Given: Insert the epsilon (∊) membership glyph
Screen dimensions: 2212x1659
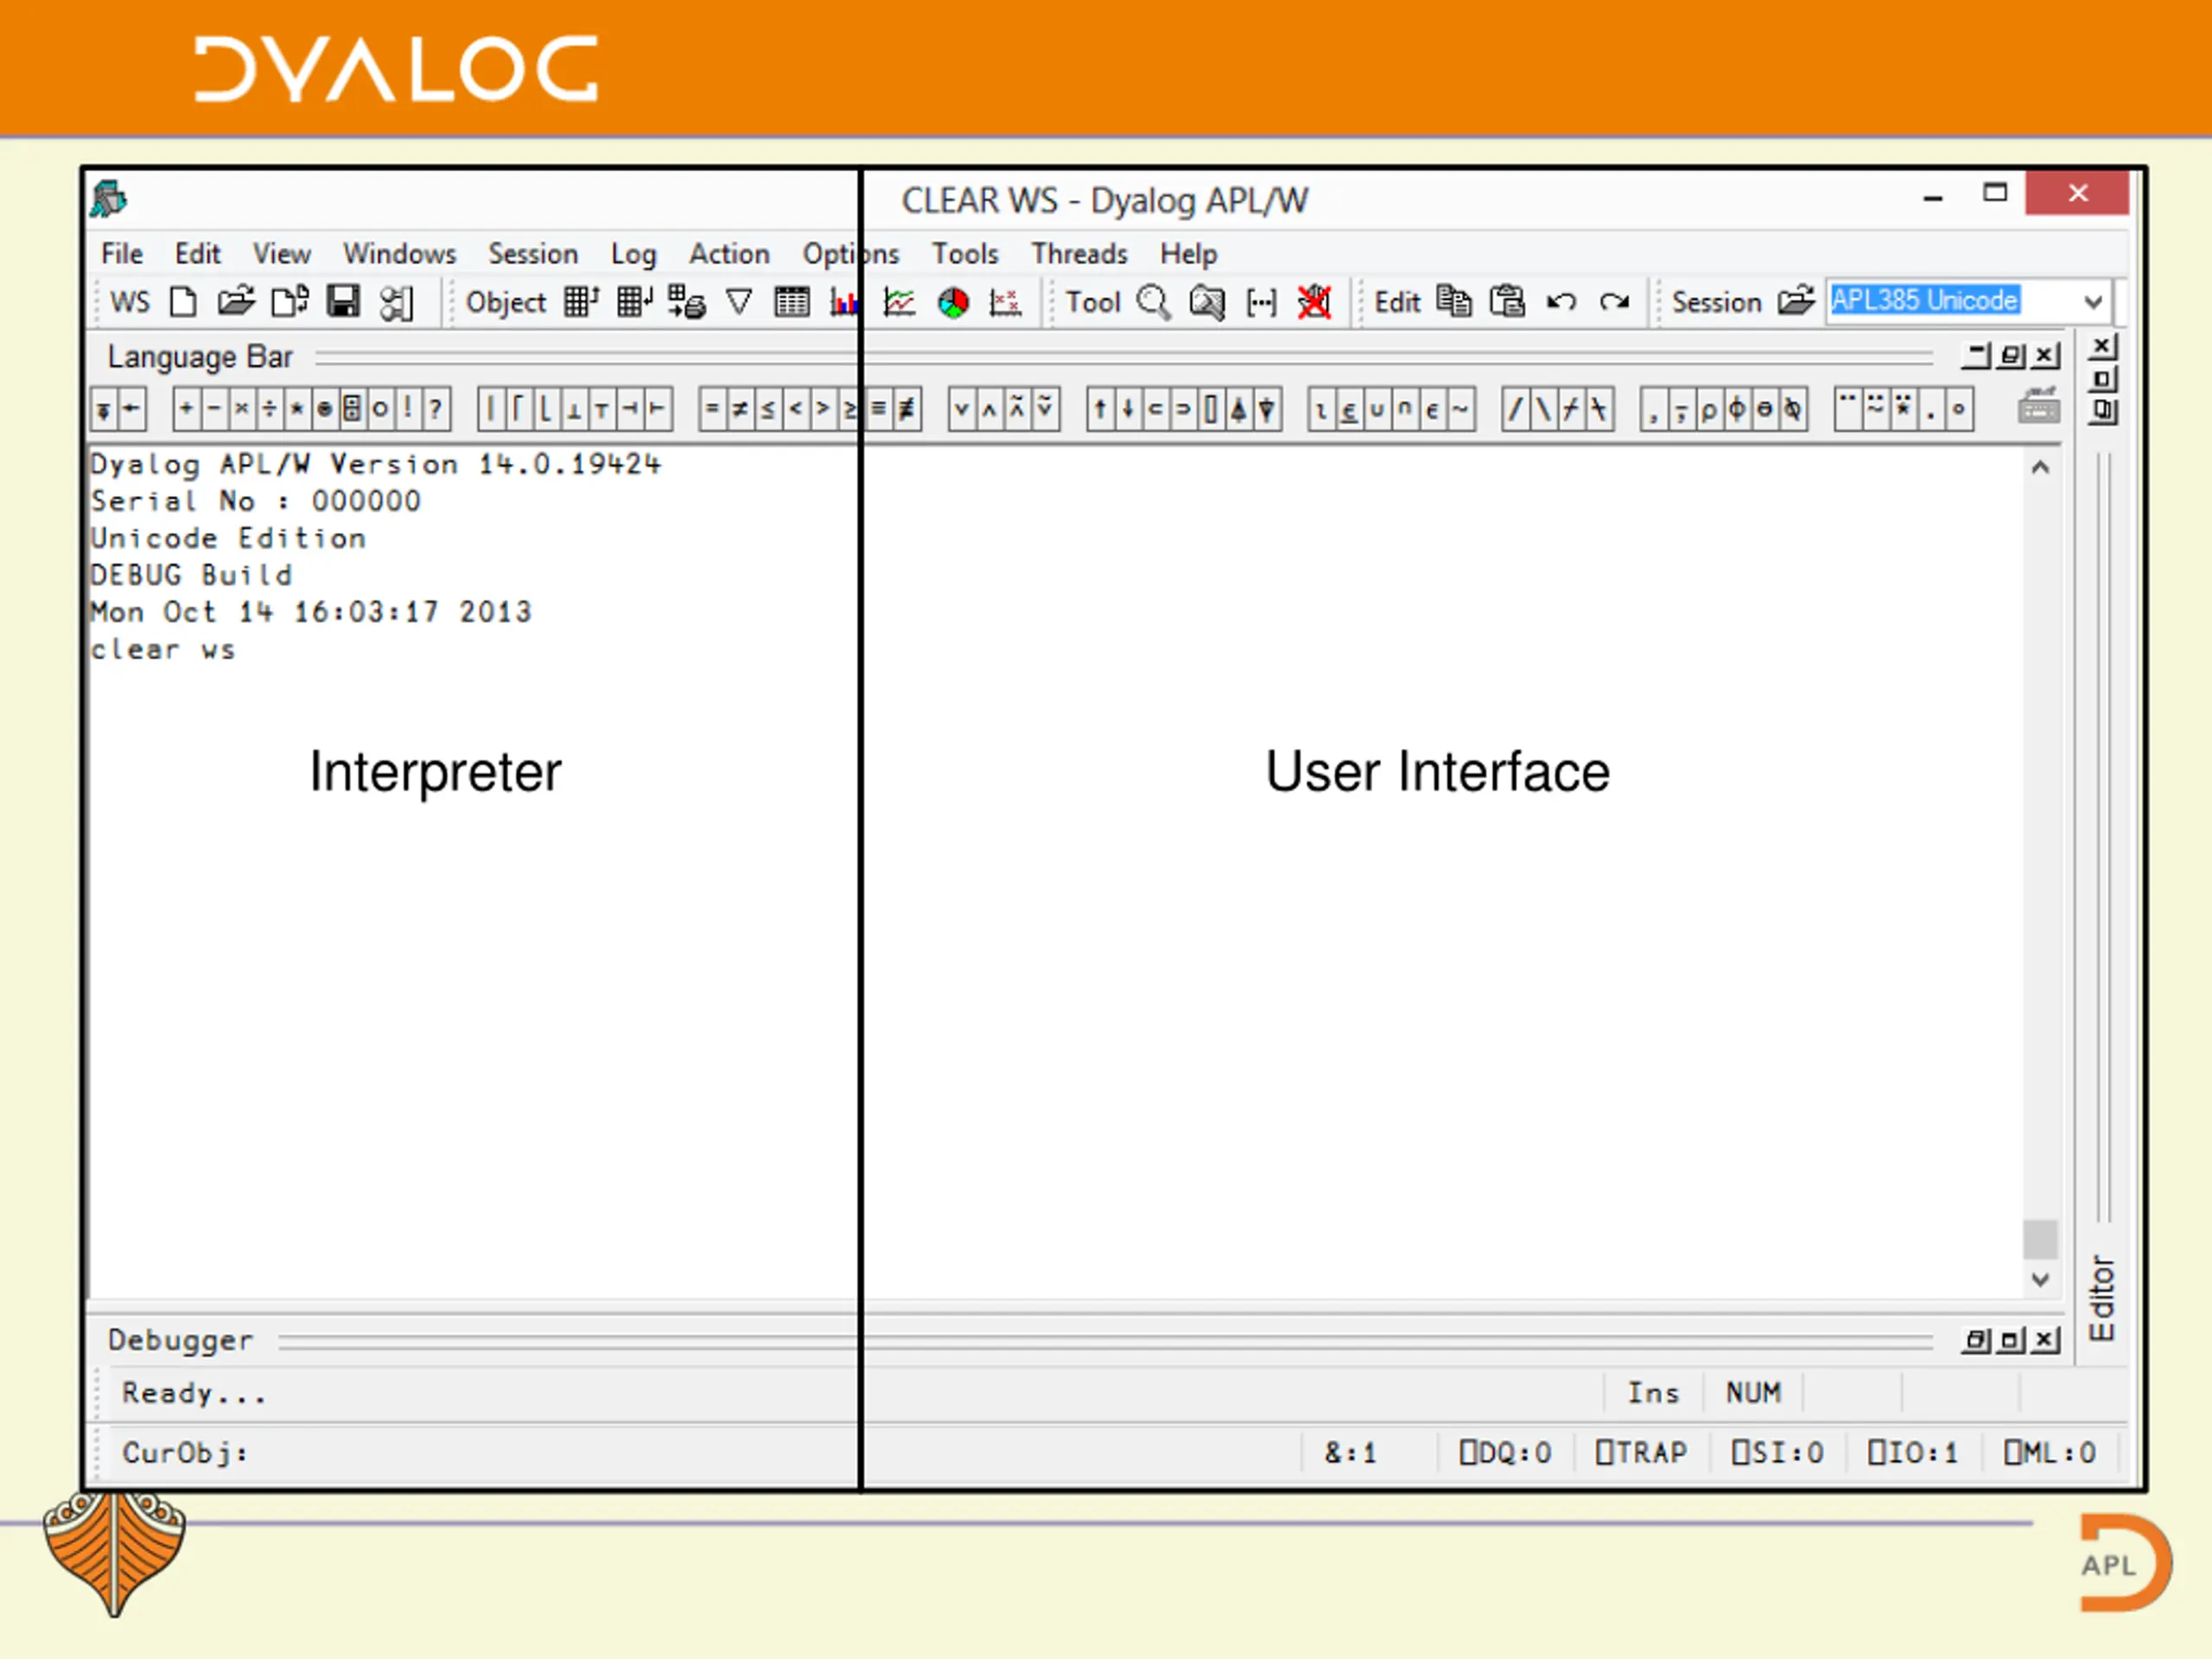Looking at the screenshot, I should point(1433,409).
